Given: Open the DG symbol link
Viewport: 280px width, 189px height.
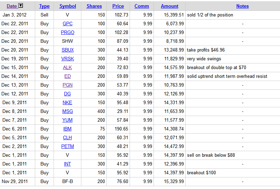Looking at the screenshot, I should coord(67,94).
